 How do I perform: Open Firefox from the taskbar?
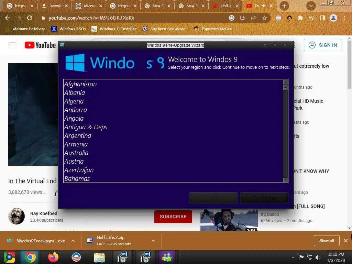[x=53, y=257]
